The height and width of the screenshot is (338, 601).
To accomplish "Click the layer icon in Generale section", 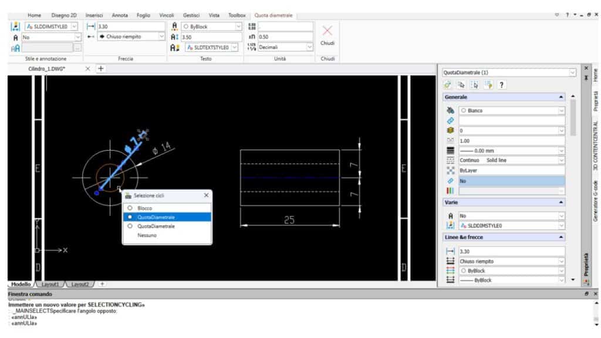I will click(450, 130).
